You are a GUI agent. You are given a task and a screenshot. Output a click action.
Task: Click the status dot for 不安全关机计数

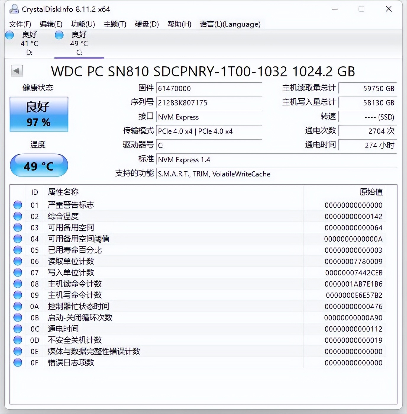(x=17, y=340)
